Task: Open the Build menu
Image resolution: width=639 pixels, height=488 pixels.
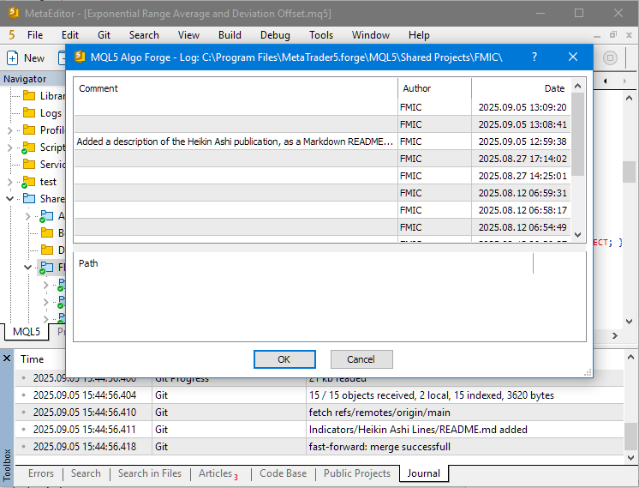Action: click(230, 35)
